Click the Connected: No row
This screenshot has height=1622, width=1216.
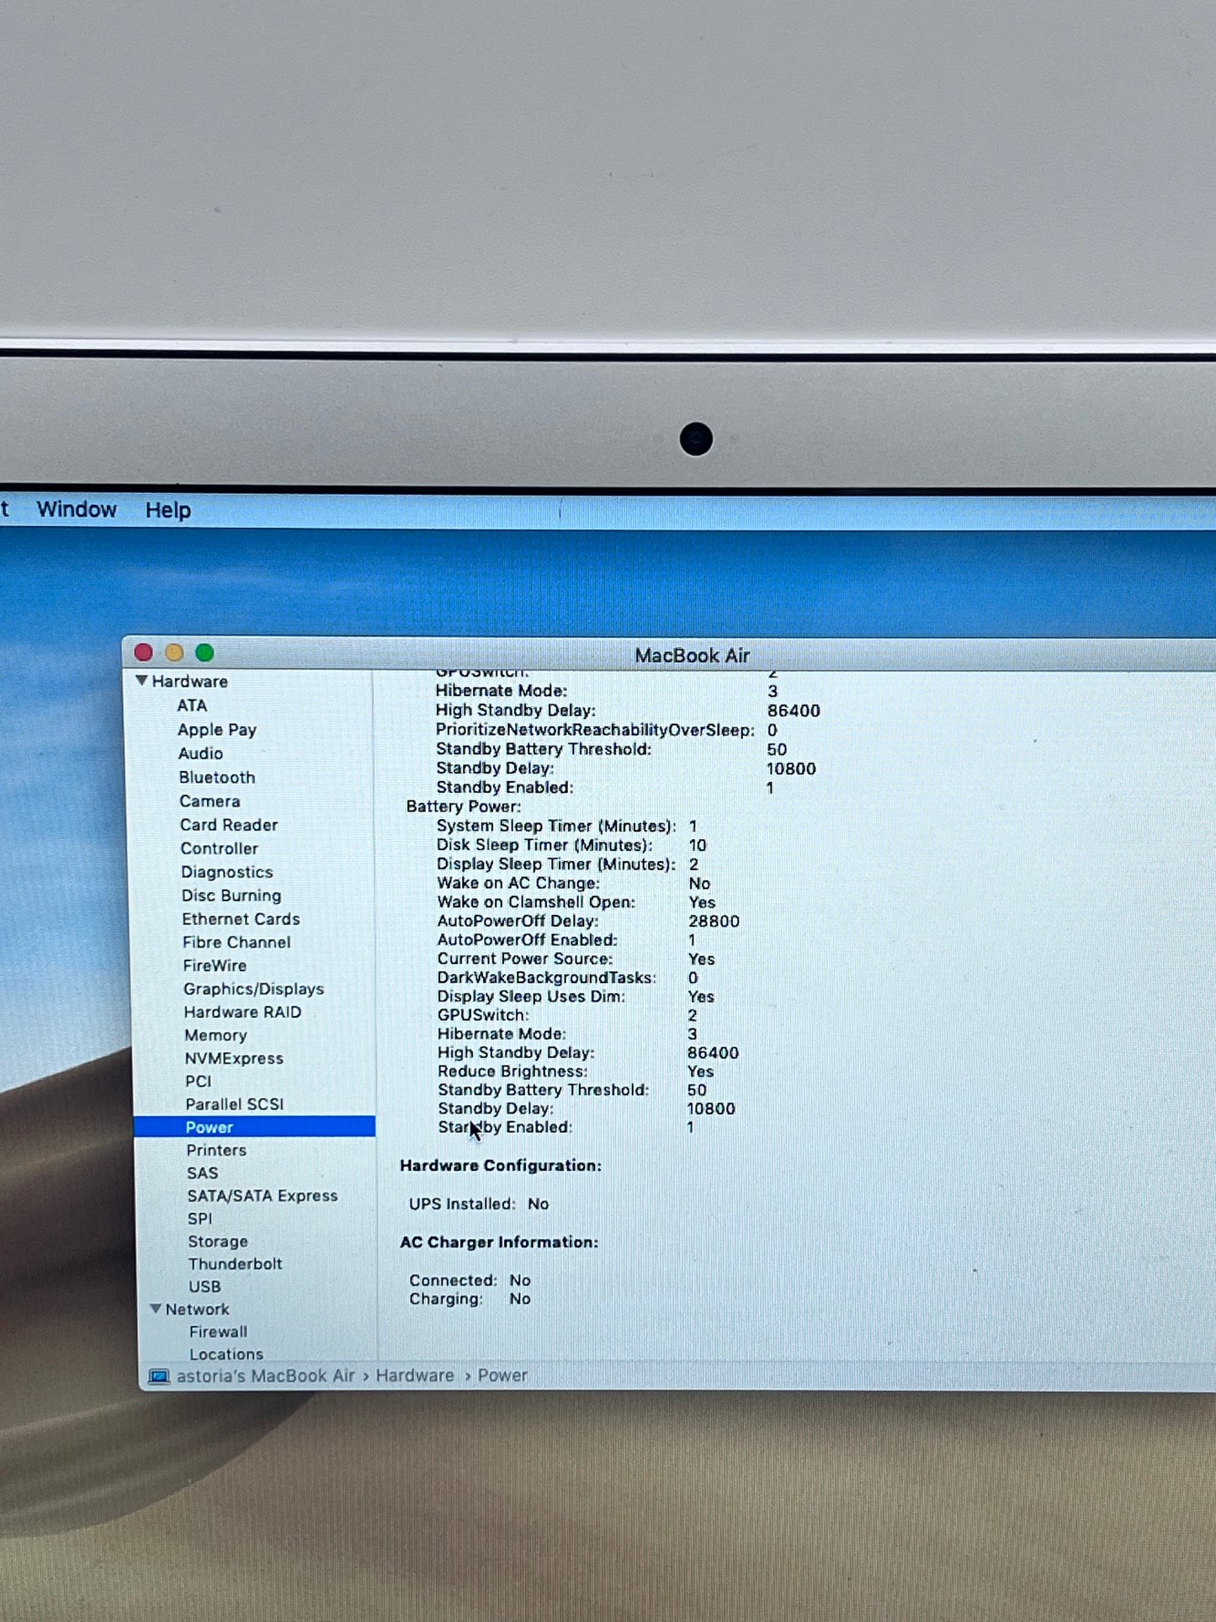(470, 1280)
